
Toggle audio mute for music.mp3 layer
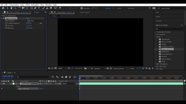[x=4, y=83]
